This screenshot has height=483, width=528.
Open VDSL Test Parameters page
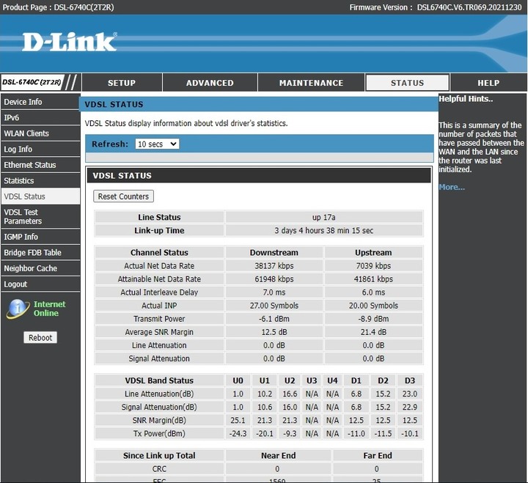(x=40, y=217)
